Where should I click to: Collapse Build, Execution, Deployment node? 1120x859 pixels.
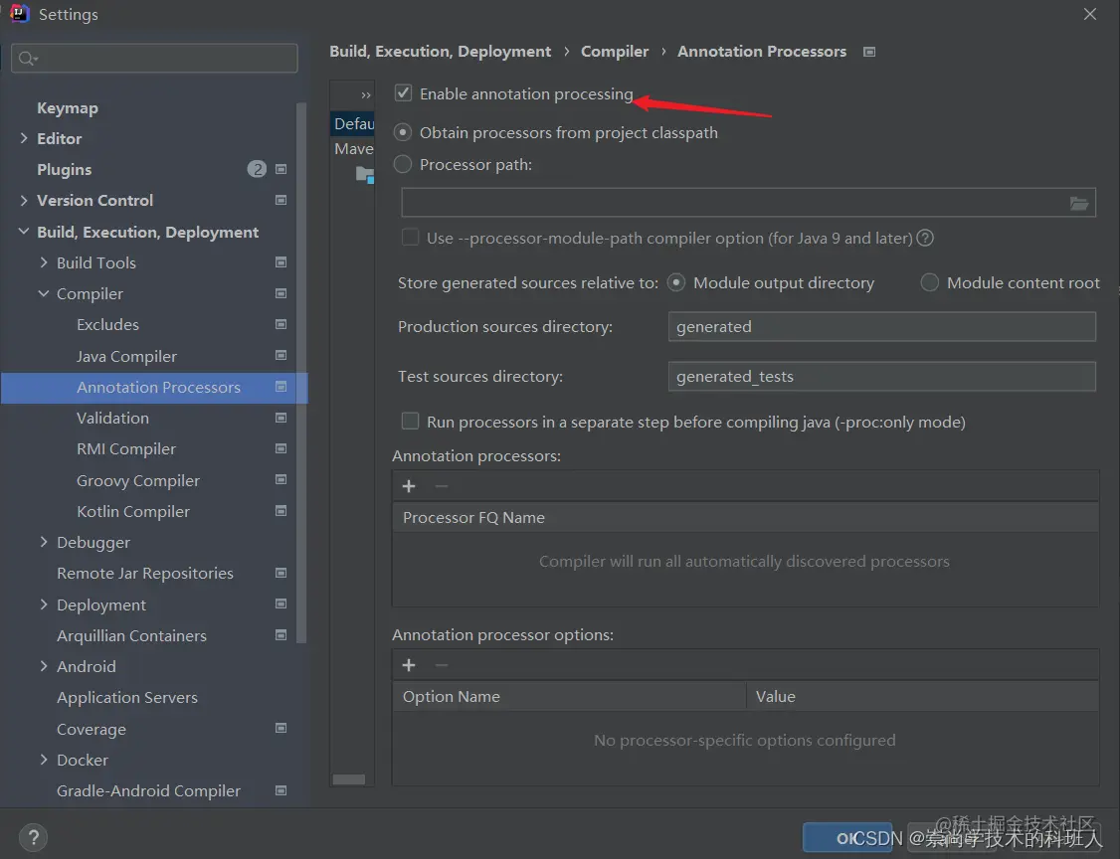(x=24, y=232)
